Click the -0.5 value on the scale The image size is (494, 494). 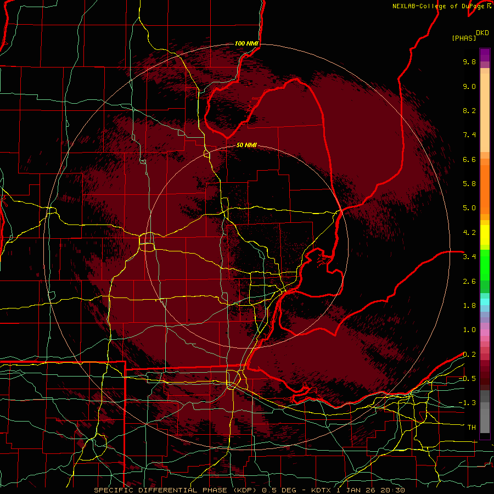(x=467, y=379)
